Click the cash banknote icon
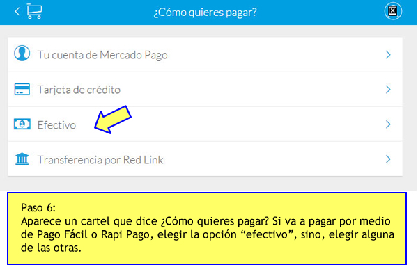The height and width of the screenshot is (267, 418). (22, 124)
